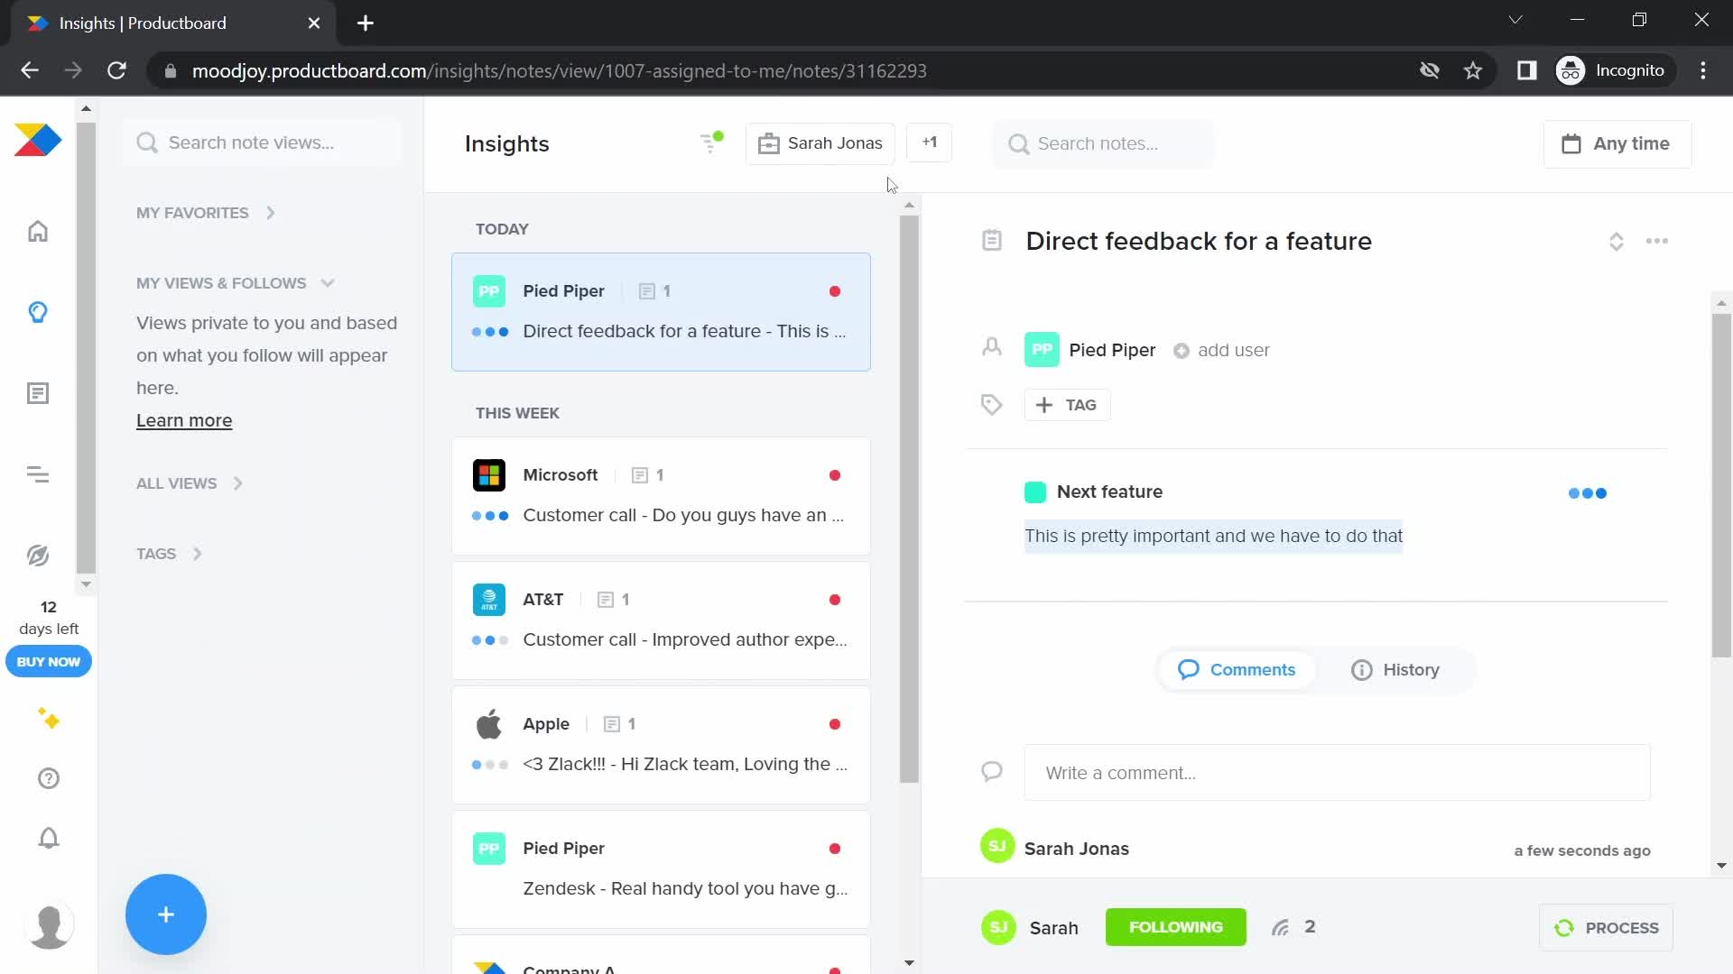Viewport: 1733px width, 974px height.
Task: Expand the TAGS section
Action: [x=169, y=554]
